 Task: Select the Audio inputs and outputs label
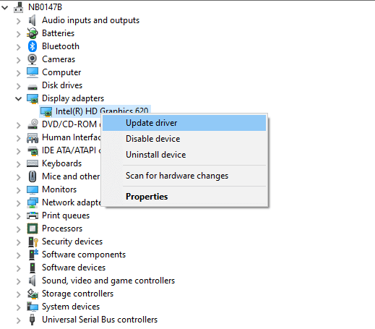(x=90, y=20)
